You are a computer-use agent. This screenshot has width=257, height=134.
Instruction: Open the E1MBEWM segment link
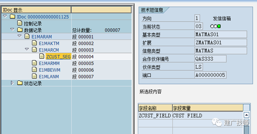(50, 70)
